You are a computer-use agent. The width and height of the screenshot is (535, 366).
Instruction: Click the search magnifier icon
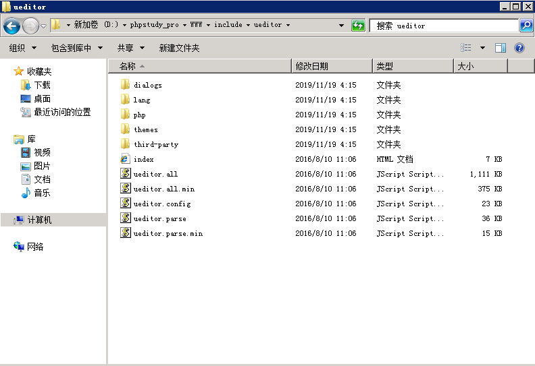click(526, 26)
